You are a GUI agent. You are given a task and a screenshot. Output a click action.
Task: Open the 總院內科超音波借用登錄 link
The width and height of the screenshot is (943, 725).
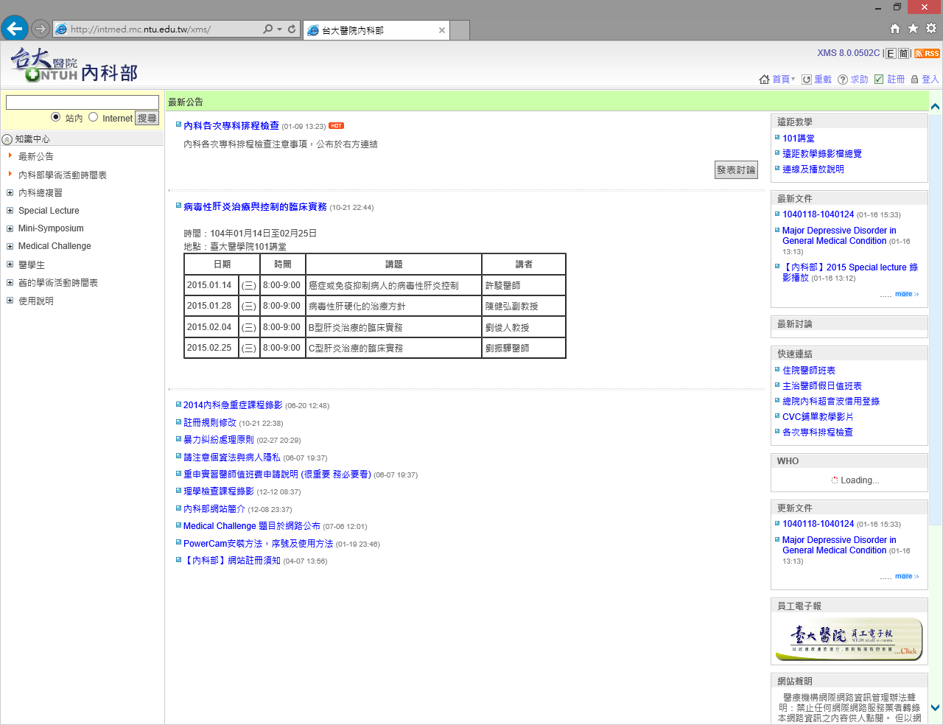[831, 402]
